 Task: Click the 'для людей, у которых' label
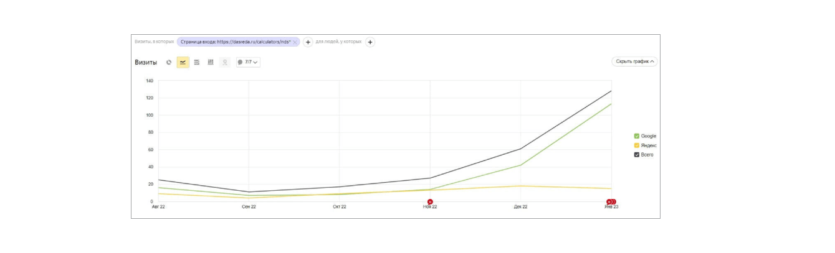[x=338, y=42]
